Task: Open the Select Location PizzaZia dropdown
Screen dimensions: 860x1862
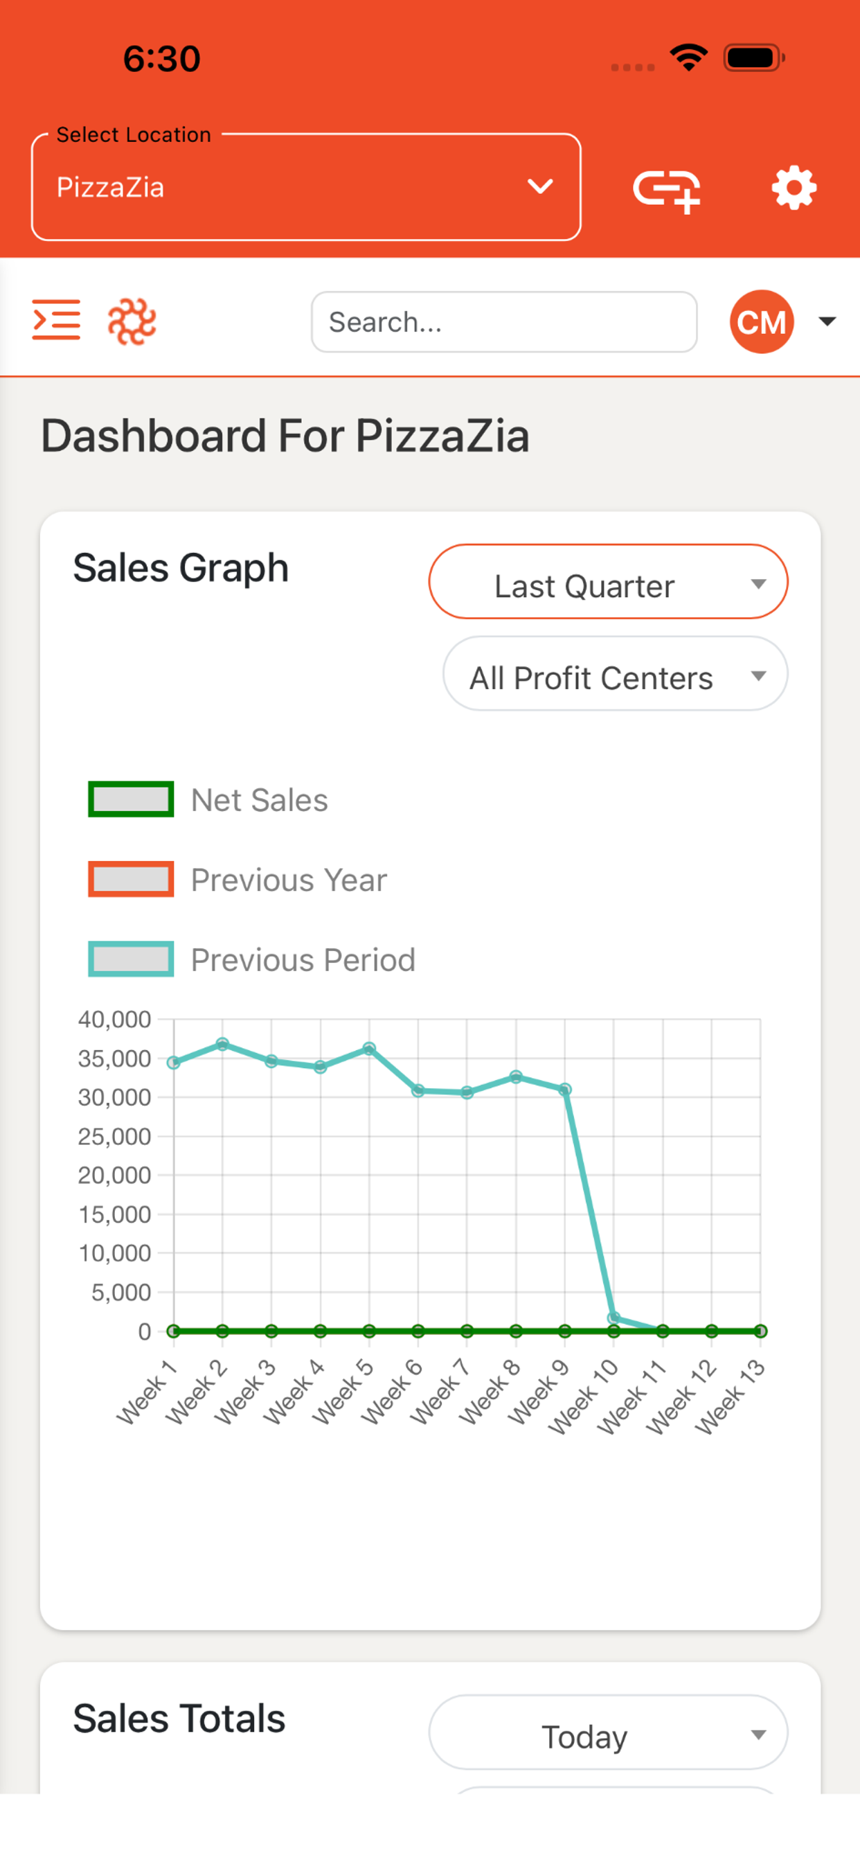Action: pyautogui.click(x=307, y=186)
